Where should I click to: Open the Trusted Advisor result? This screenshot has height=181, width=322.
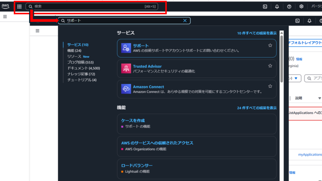197,69
